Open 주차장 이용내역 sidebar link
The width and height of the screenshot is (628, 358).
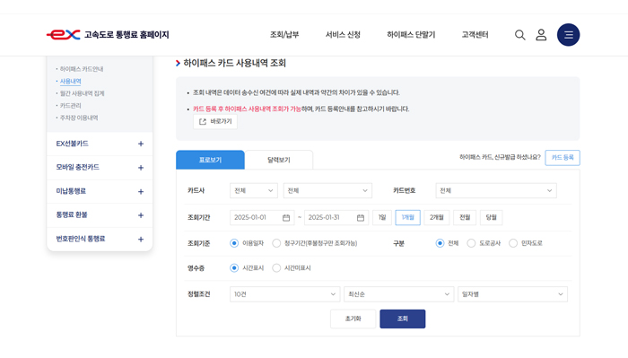point(79,118)
